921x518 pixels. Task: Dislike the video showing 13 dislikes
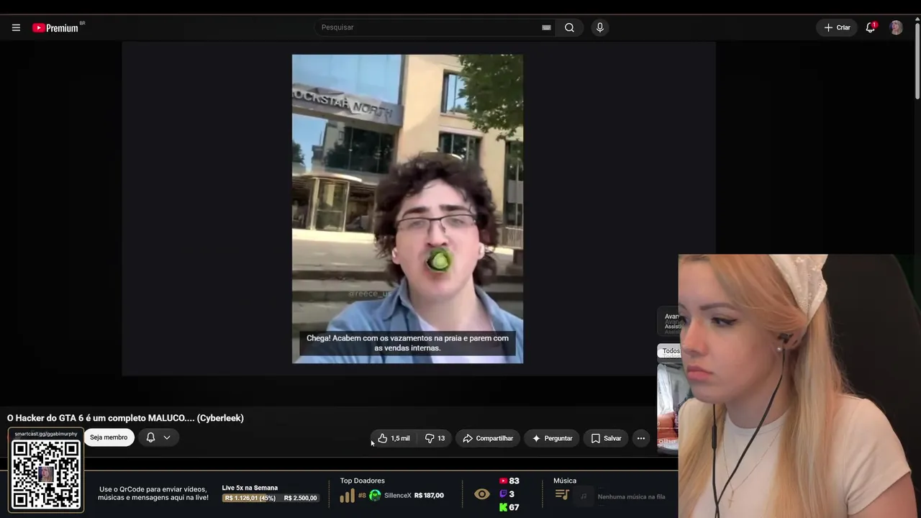(435, 438)
